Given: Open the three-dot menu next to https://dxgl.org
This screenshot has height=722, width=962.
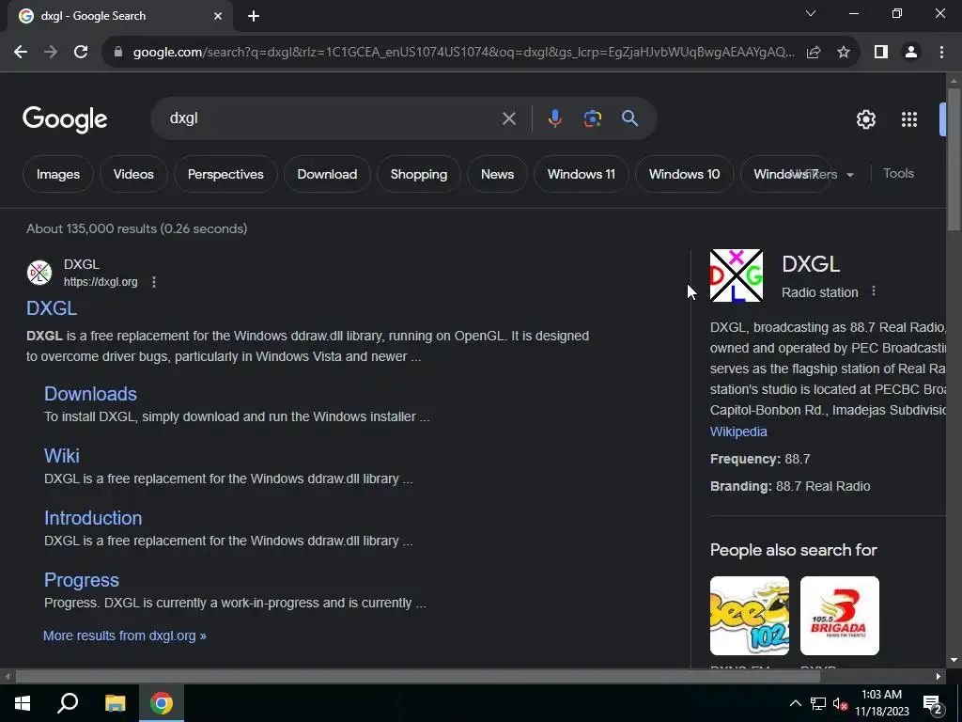Looking at the screenshot, I should (x=154, y=282).
